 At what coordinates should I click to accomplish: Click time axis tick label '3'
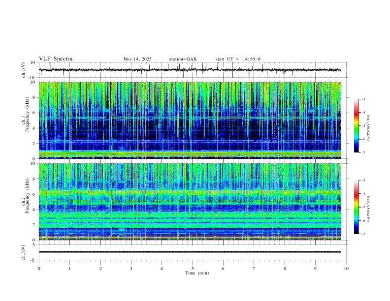pos(131,269)
